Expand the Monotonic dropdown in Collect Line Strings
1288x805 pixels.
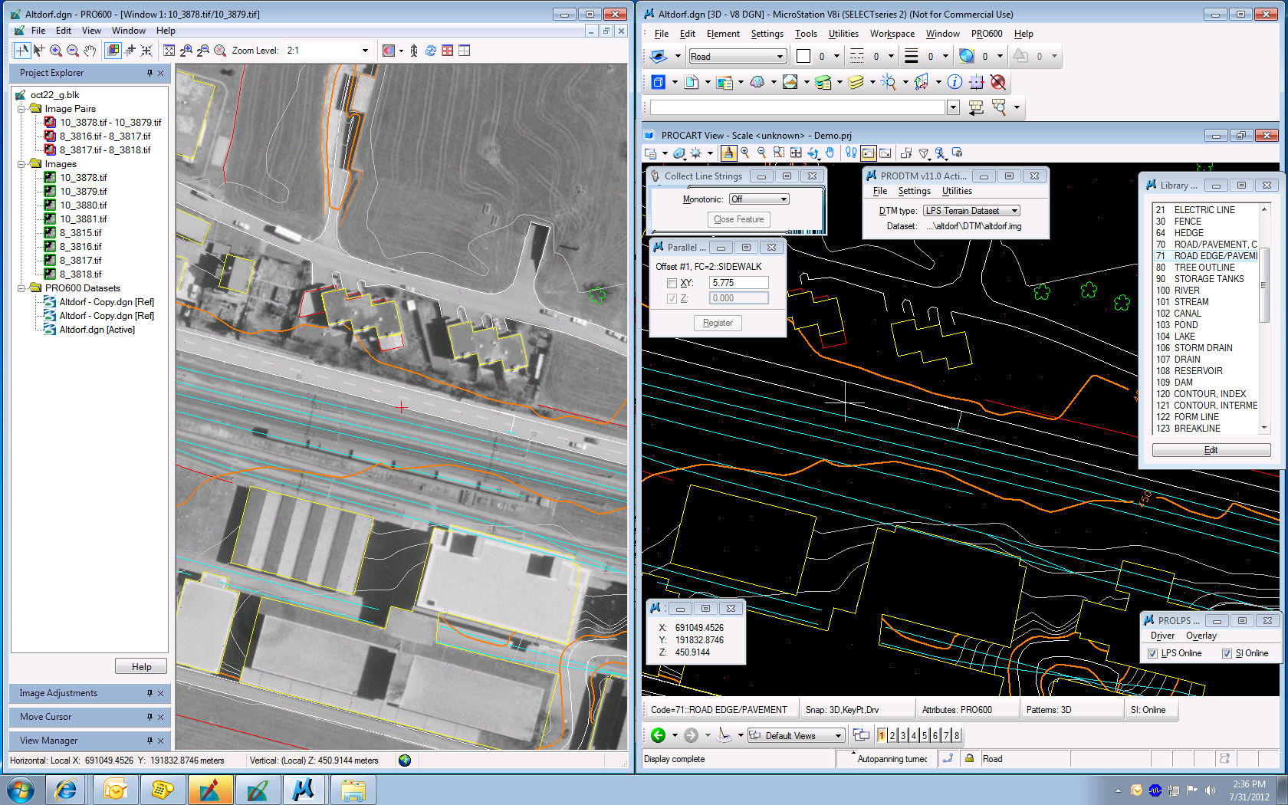point(783,199)
